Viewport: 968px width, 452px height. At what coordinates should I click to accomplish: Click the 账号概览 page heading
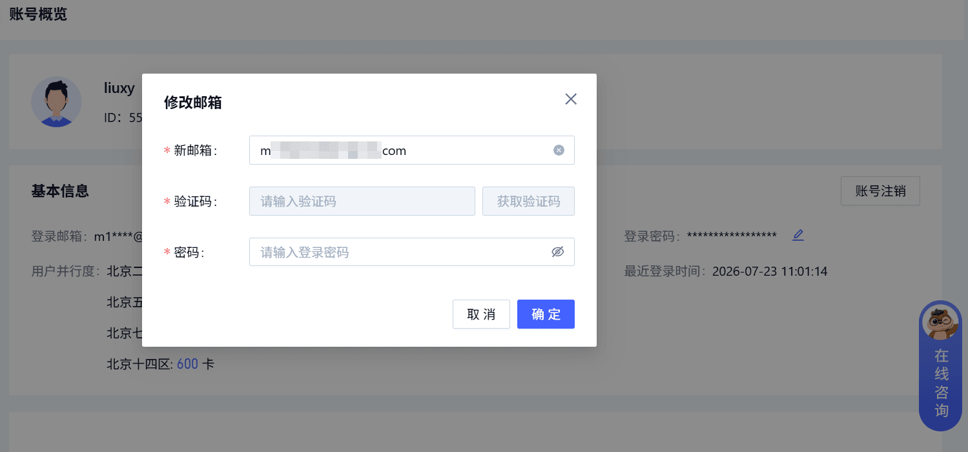click(38, 14)
